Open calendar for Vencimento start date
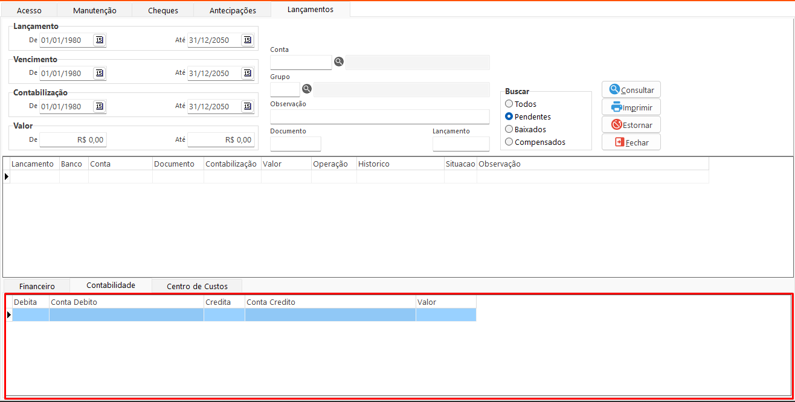The image size is (795, 402). pos(100,73)
